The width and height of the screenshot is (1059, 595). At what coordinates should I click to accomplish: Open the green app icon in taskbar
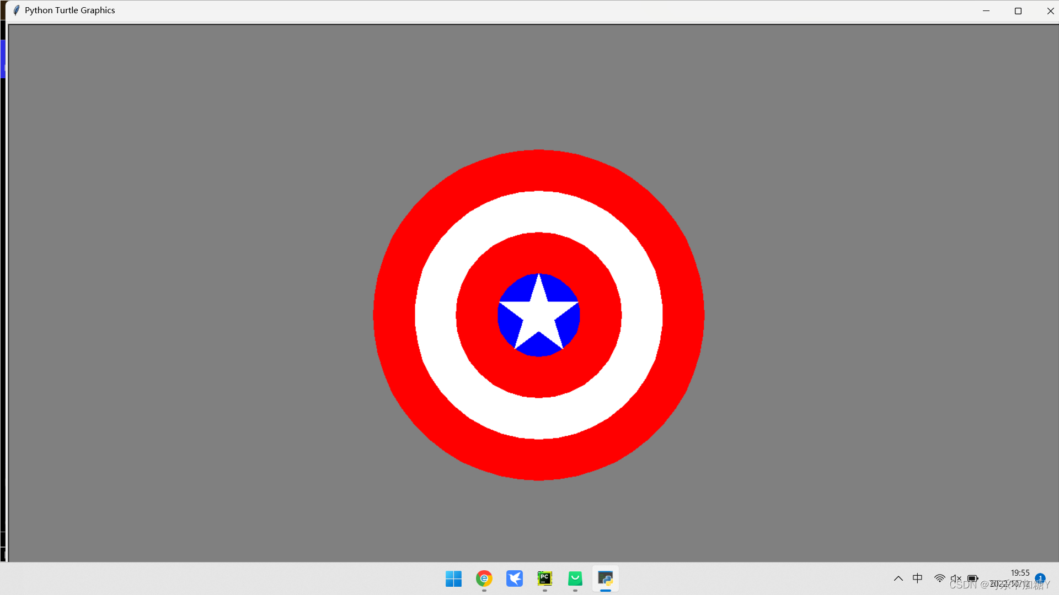(x=575, y=578)
